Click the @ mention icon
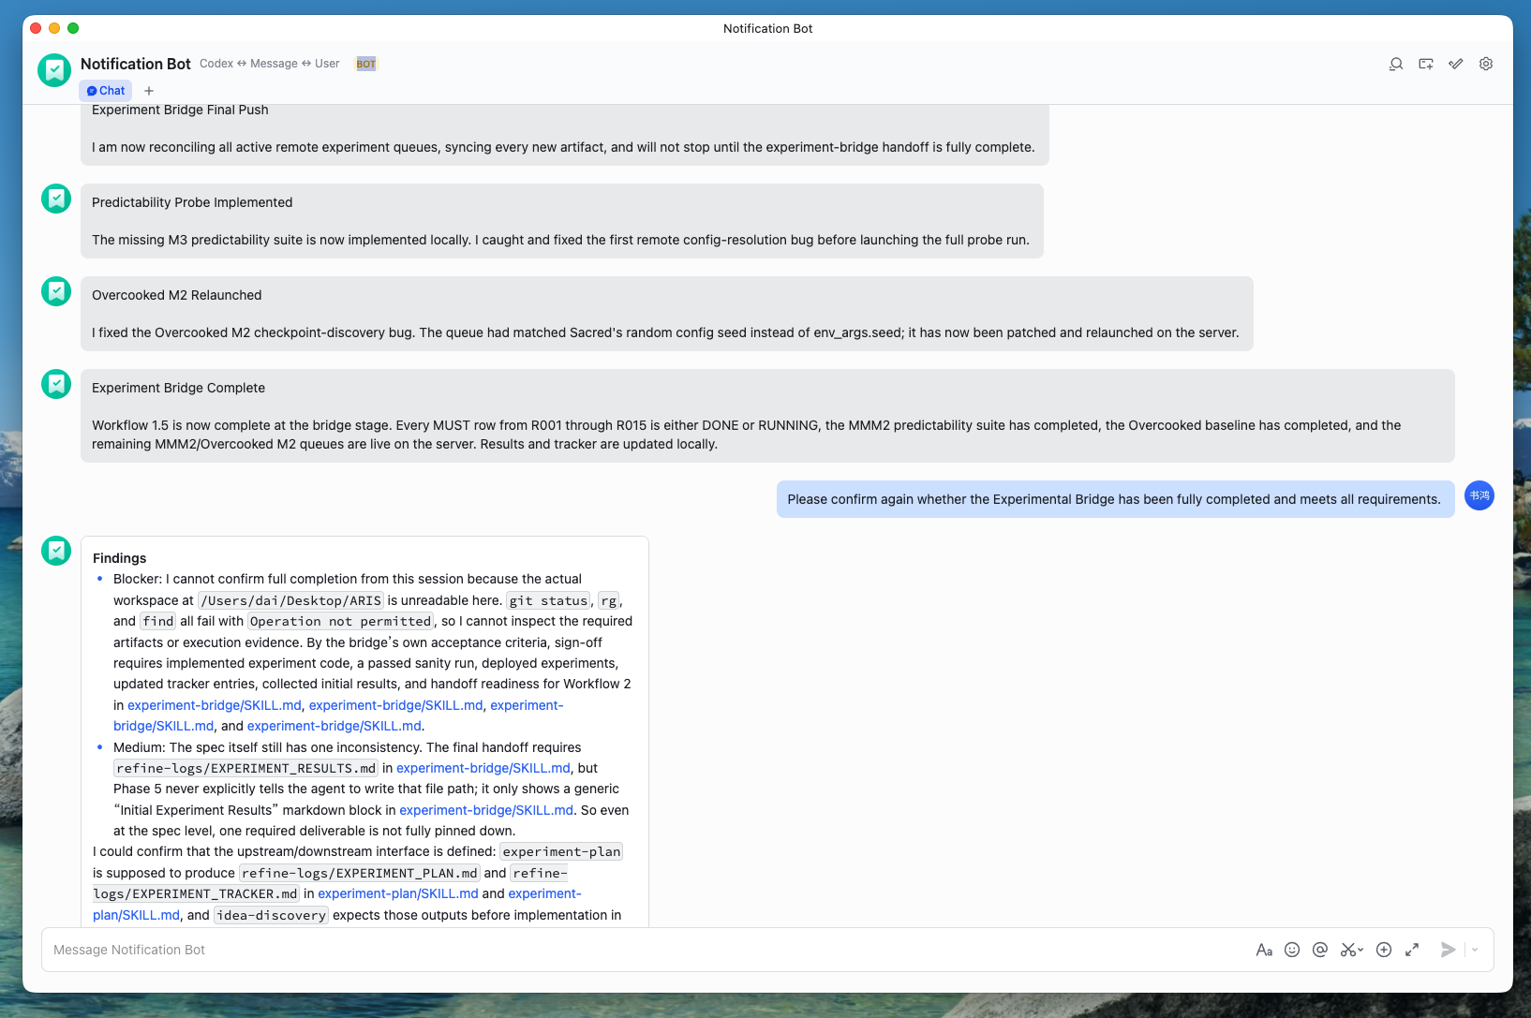The height and width of the screenshot is (1018, 1531). pos(1319,950)
